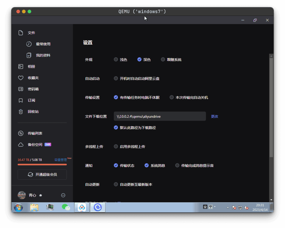Click the 容量管理 link

point(60,160)
